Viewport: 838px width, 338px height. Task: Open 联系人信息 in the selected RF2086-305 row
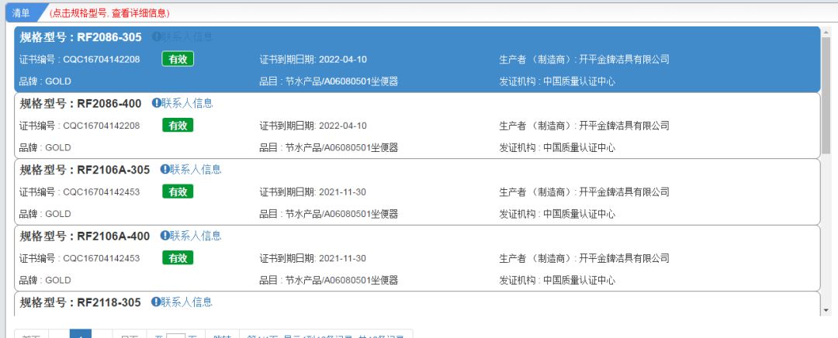point(187,37)
